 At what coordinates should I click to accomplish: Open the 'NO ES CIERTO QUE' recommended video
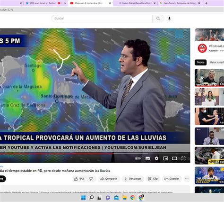pos(209,175)
